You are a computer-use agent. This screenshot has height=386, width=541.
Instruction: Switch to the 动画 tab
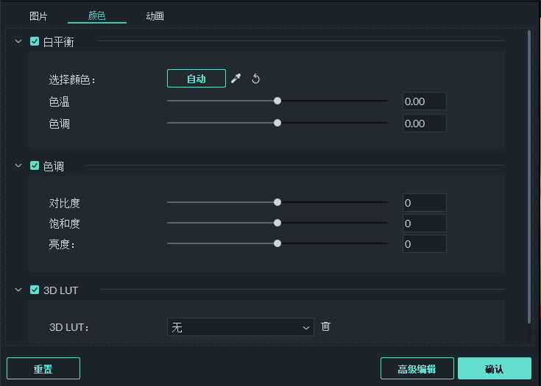[x=155, y=15]
